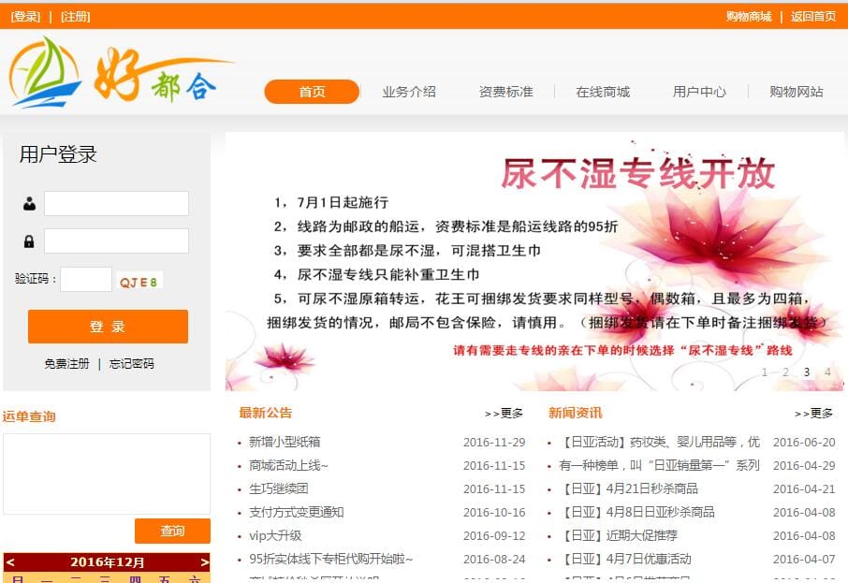This screenshot has width=848, height=583.
Task: Show more 新闻资讯 news items
Action: 813,414
